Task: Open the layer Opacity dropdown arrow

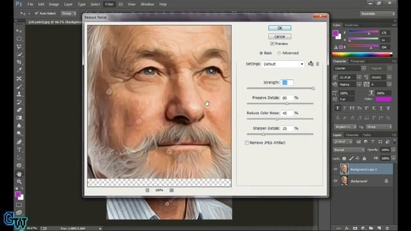Action: (x=394, y=150)
